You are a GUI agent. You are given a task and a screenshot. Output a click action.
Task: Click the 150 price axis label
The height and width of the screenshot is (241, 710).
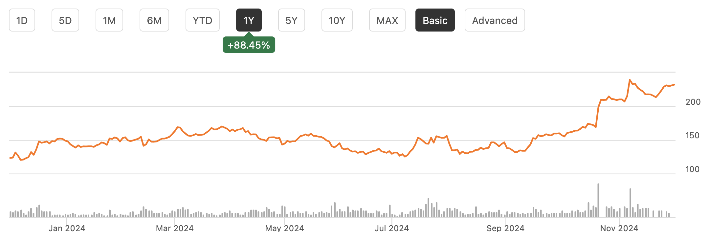(692, 136)
